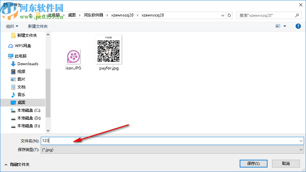
Task: Click the magnifier search icon
Action: click(297, 15)
